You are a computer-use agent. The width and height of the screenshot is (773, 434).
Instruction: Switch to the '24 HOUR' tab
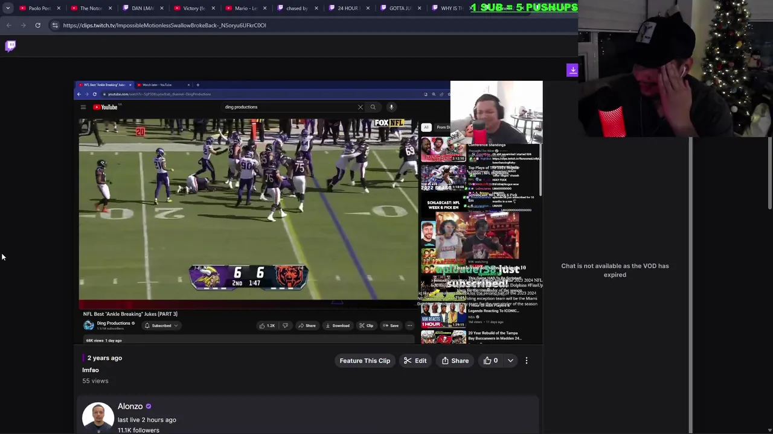pyautogui.click(x=347, y=8)
